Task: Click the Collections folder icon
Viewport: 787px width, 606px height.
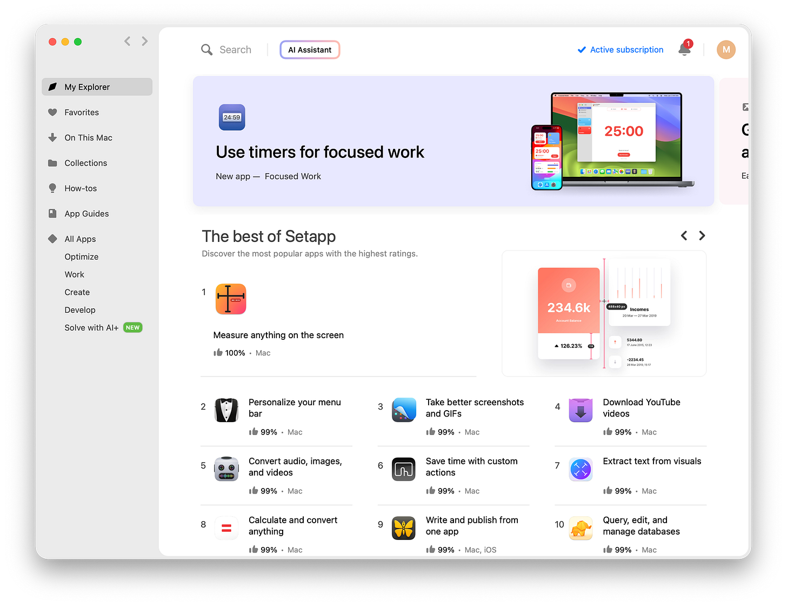Action: (52, 163)
